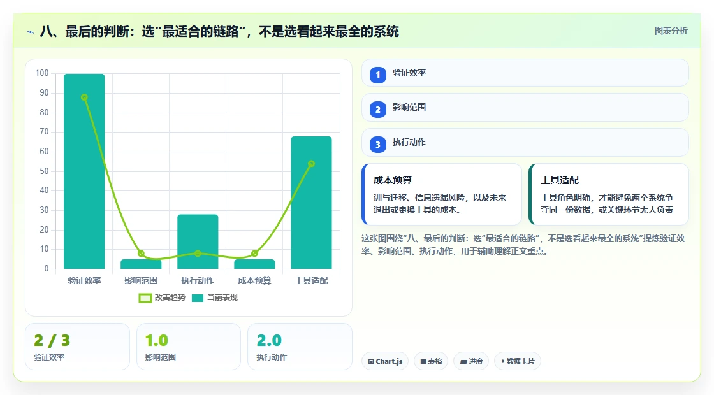This screenshot has height=395, width=714.
Task: Open the 工具适配 card
Action: [609, 194]
